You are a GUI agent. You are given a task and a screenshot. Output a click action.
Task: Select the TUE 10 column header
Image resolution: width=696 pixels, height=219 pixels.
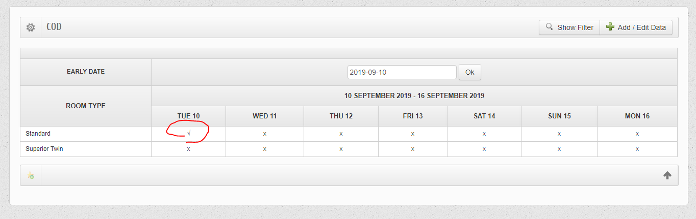pos(189,116)
